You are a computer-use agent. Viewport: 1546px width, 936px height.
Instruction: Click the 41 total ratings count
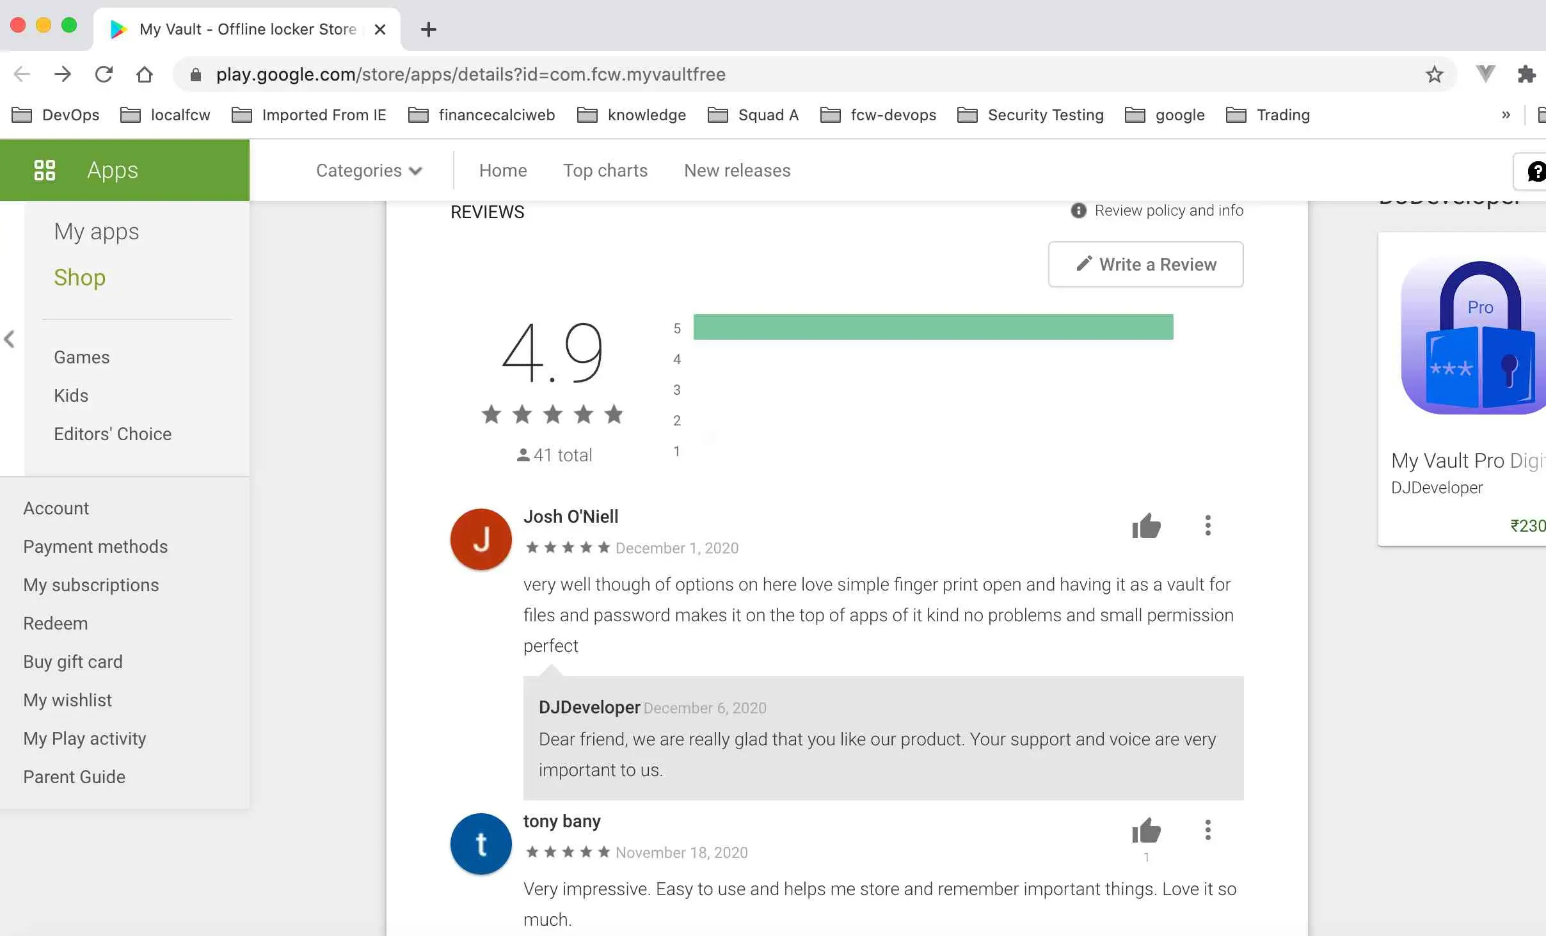pyautogui.click(x=554, y=455)
